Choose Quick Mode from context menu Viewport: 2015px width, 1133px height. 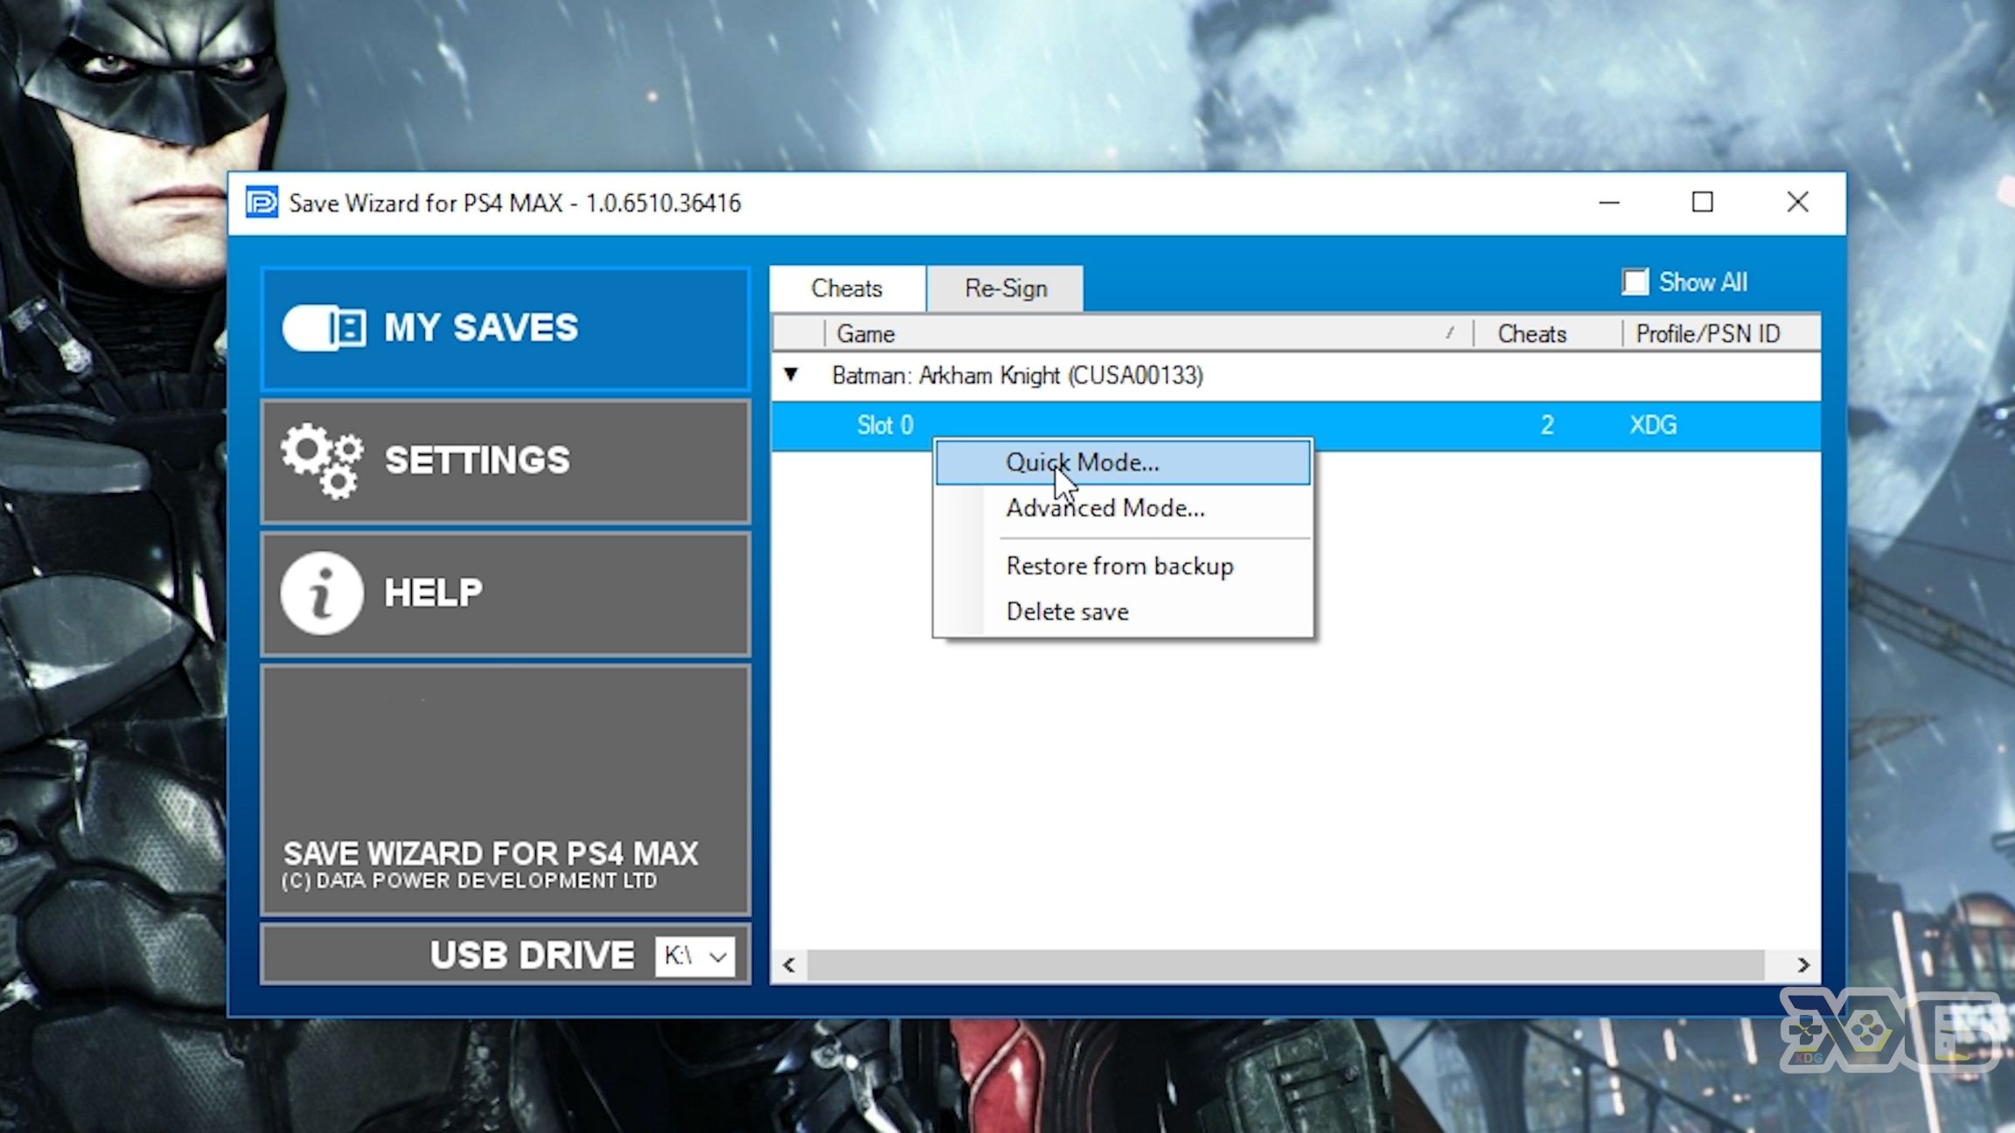click(1123, 462)
